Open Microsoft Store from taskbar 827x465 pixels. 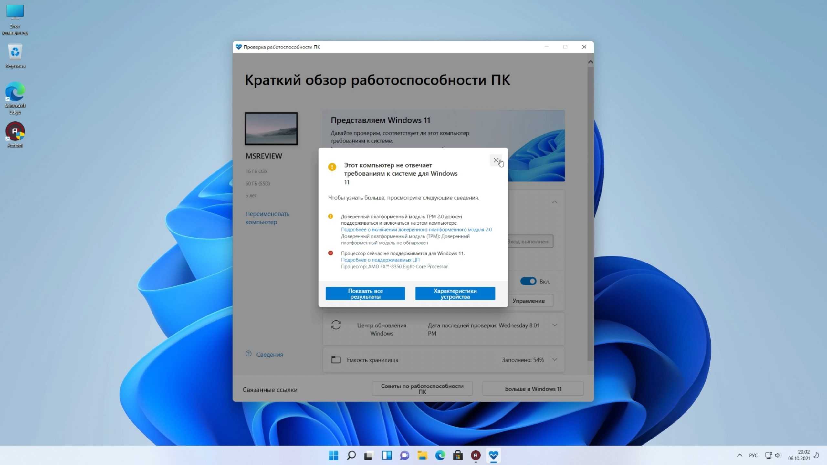point(458,455)
